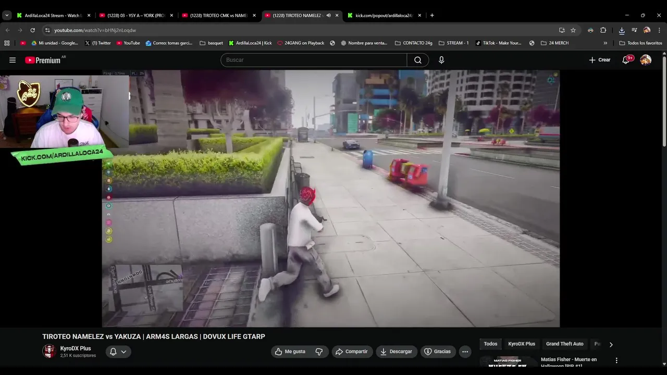Open STREAM - 1 bookmarks folder
Image resolution: width=667 pixels, height=375 pixels.
point(453,43)
